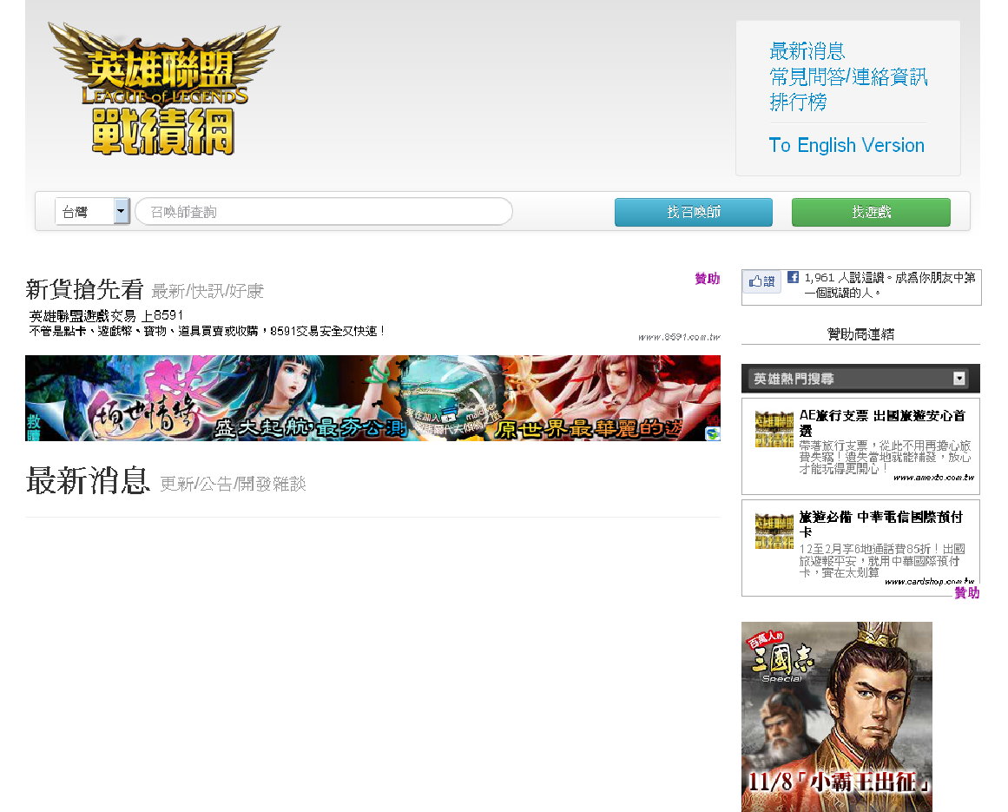Go to the 排行榜 rankings page
The height and width of the screenshot is (812, 1008).
798,102
